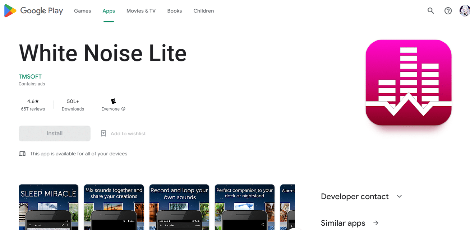This screenshot has width=470, height=230.
Task: Click the White Noise Lite app icon
Action: [x=408, y=83]
